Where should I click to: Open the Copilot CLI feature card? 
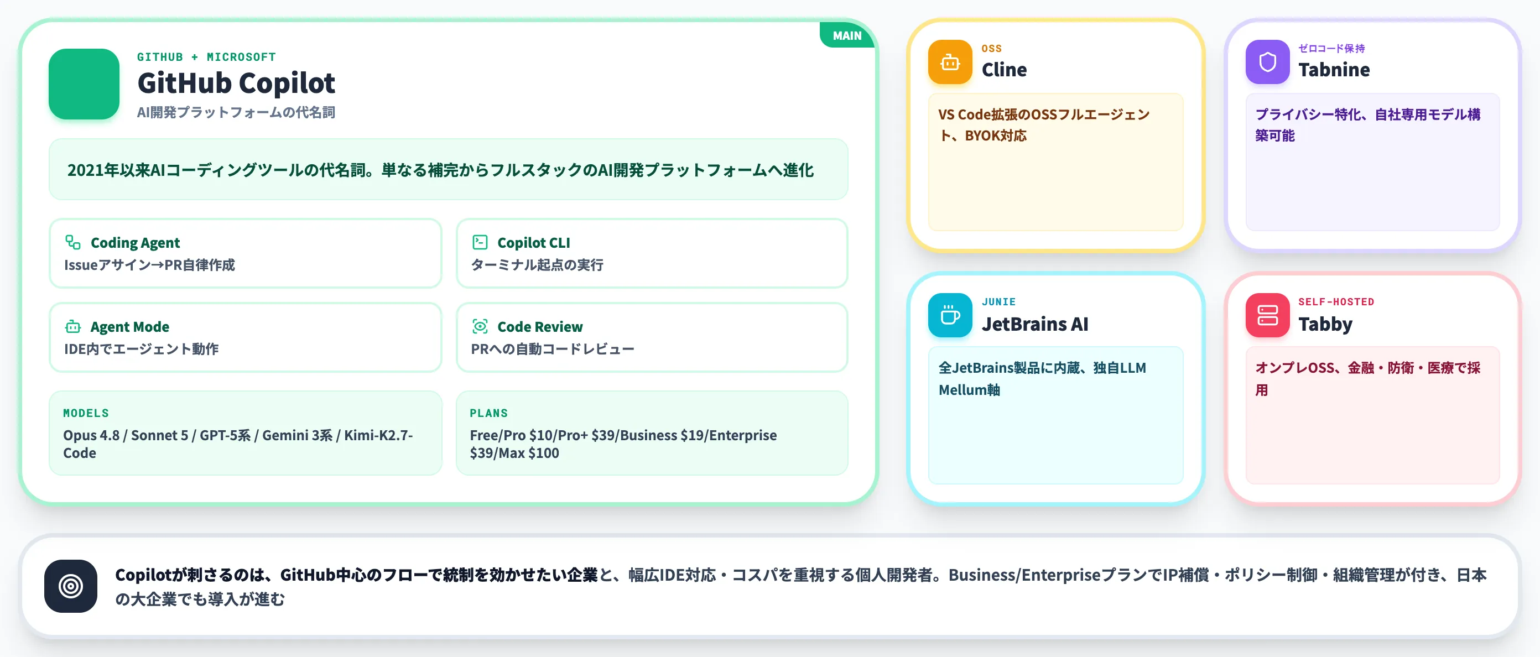pos(652,253)
